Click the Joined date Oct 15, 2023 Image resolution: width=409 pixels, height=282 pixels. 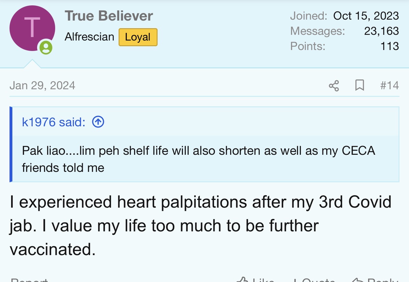(x=366, y=16)
